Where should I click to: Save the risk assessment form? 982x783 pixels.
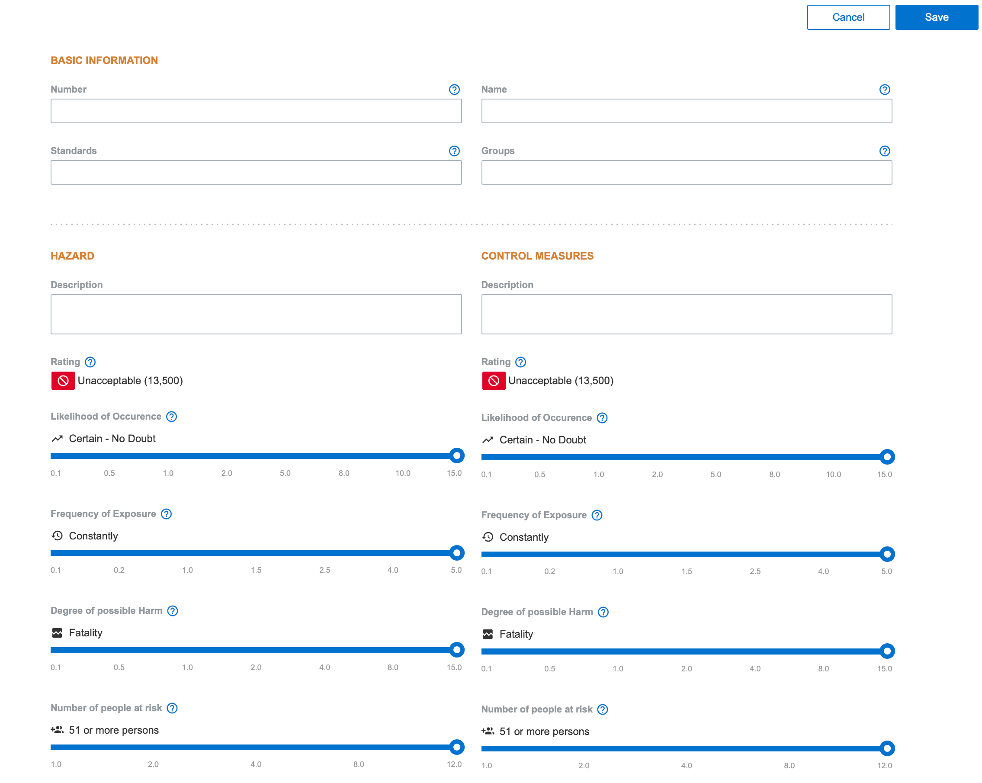(936, 17)
